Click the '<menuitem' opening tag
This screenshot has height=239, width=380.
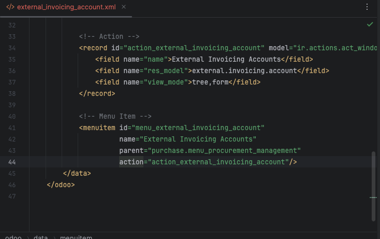pyautogui.click(x=97, y=128)
